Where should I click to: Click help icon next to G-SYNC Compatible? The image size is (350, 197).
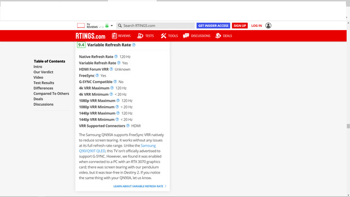point(115,82)
